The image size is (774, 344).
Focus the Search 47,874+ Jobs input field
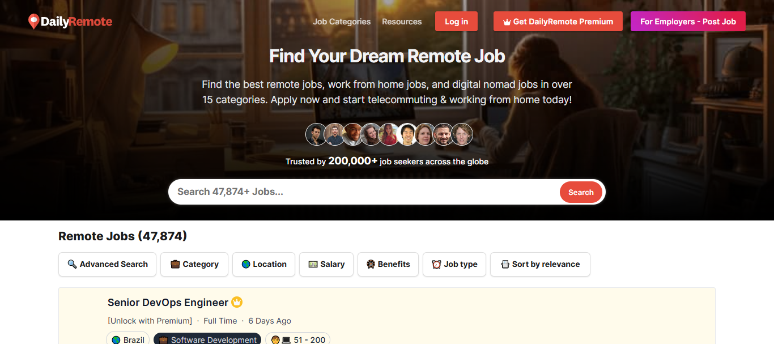(365, 192)
